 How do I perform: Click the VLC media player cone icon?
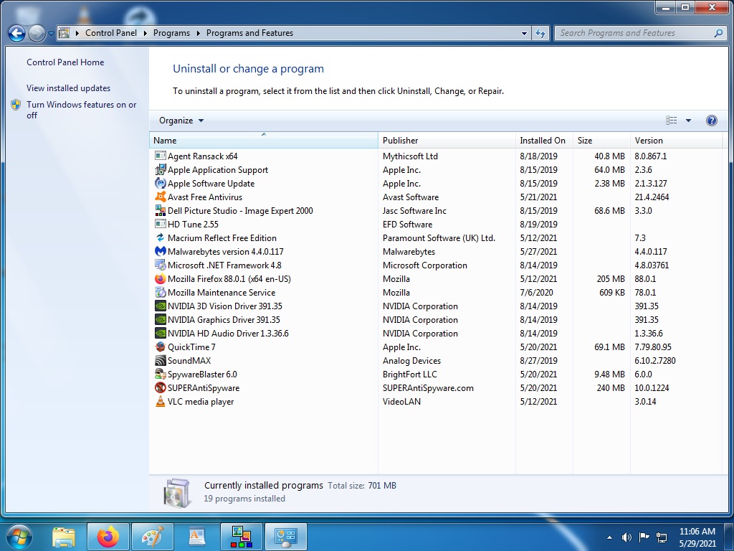click(x=160, y=401)
